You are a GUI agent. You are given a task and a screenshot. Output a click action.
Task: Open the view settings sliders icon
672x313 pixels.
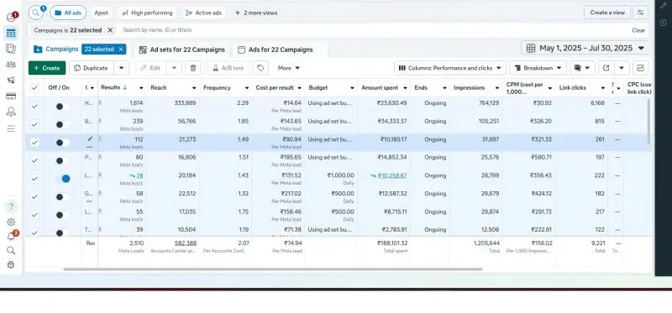640,13
